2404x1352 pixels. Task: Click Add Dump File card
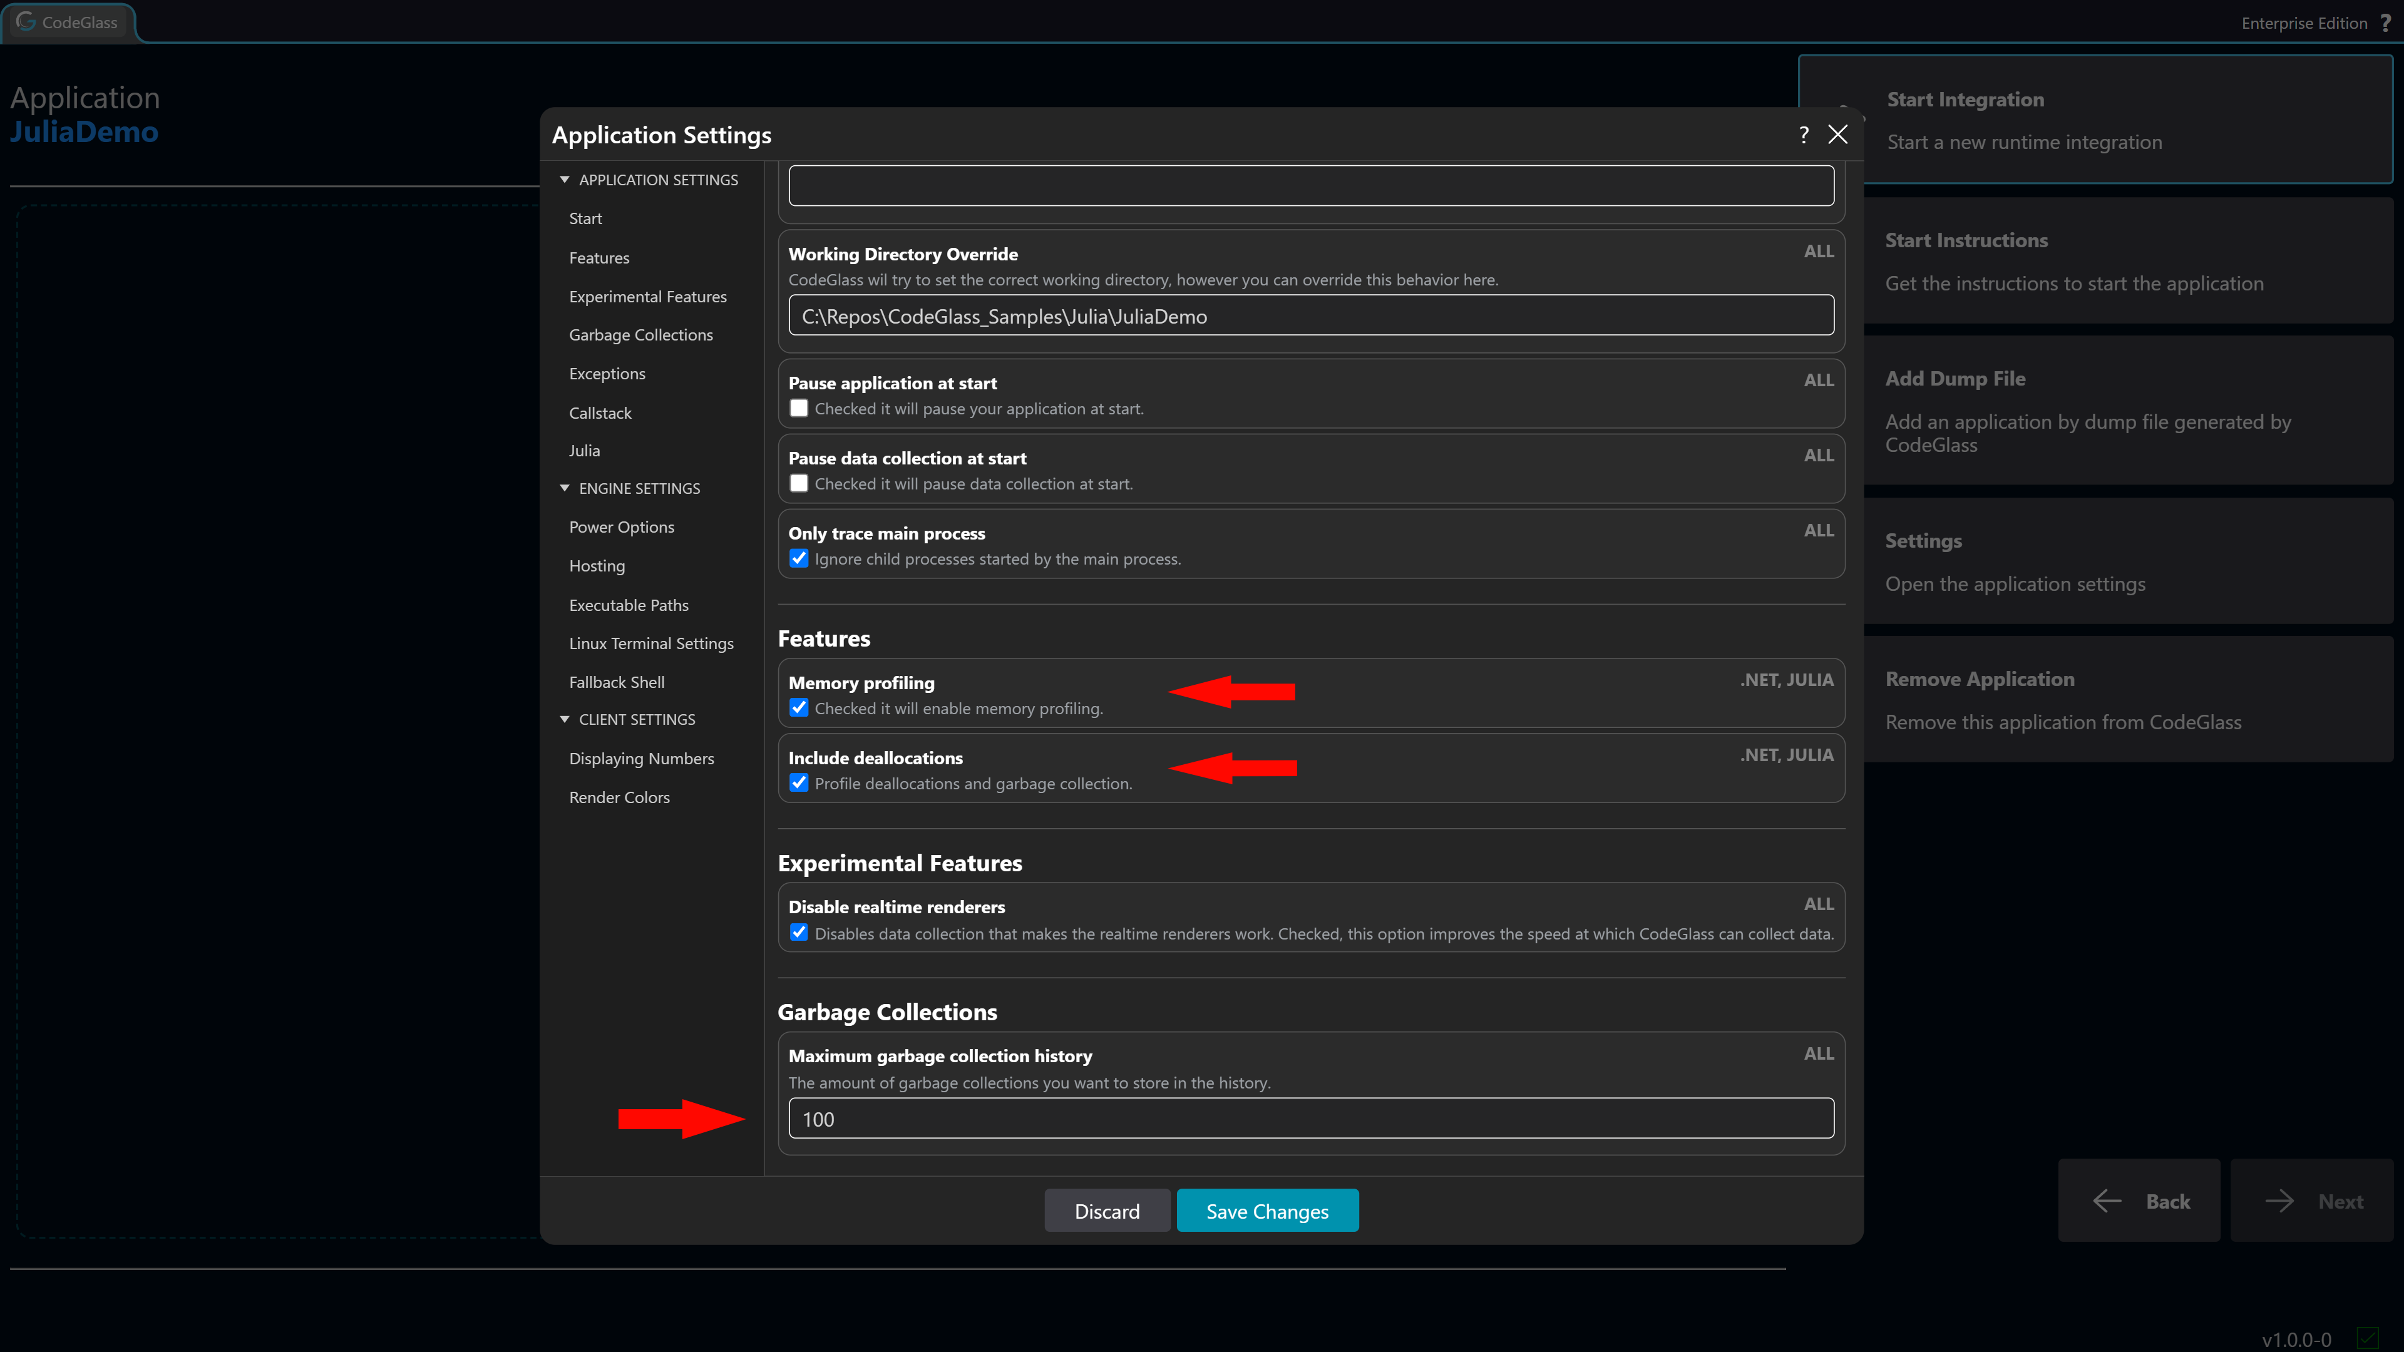coord(2129,411)
